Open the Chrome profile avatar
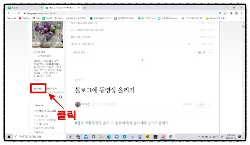 click(x=237, y=13)
